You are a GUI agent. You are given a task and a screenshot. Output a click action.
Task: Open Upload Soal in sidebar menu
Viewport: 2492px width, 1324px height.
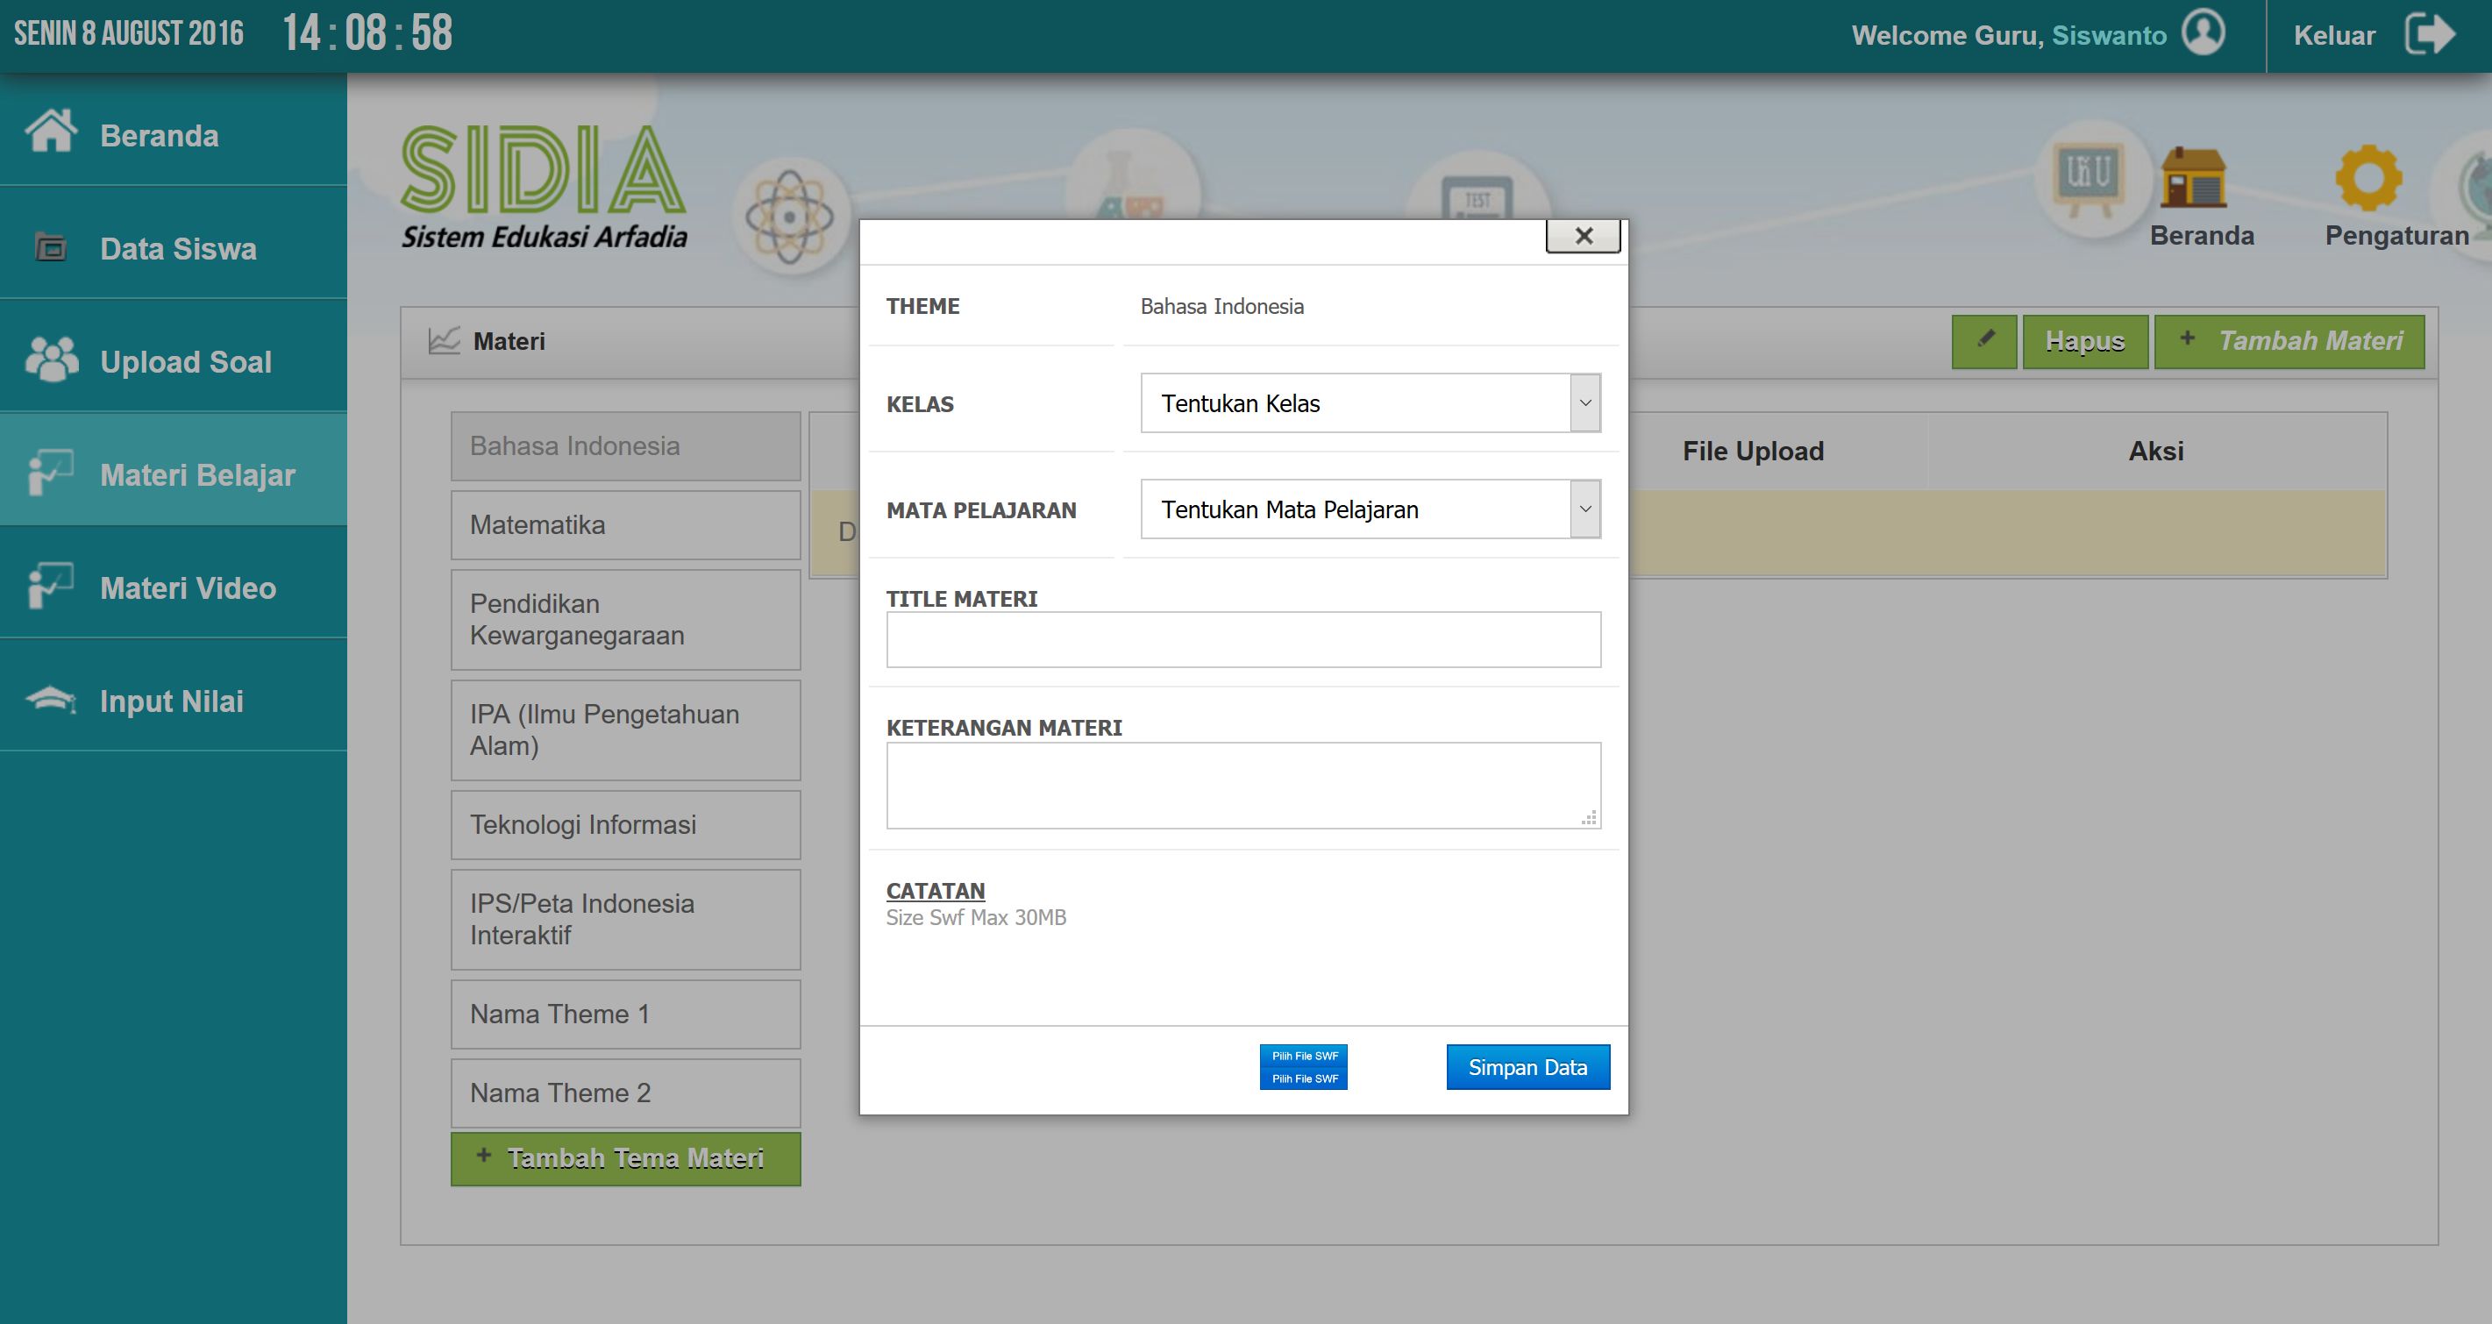[x=173, y=356]
